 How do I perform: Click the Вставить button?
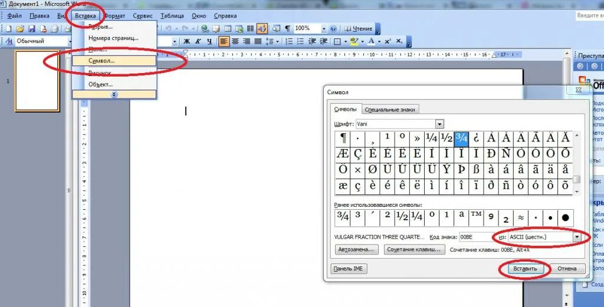coord(525,269)
